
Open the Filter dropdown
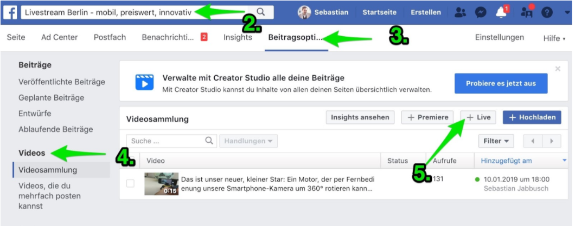click(496, 141)
